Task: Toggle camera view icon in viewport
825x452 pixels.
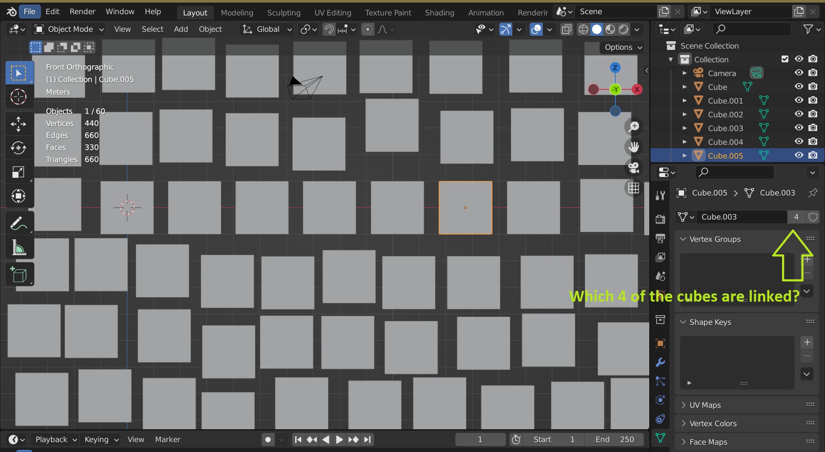Action: pos(634,167)
